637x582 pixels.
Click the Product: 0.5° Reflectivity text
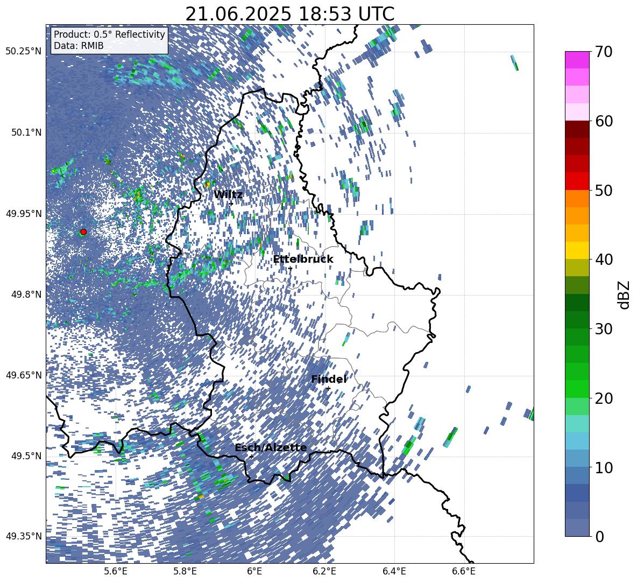click(109, 34)
